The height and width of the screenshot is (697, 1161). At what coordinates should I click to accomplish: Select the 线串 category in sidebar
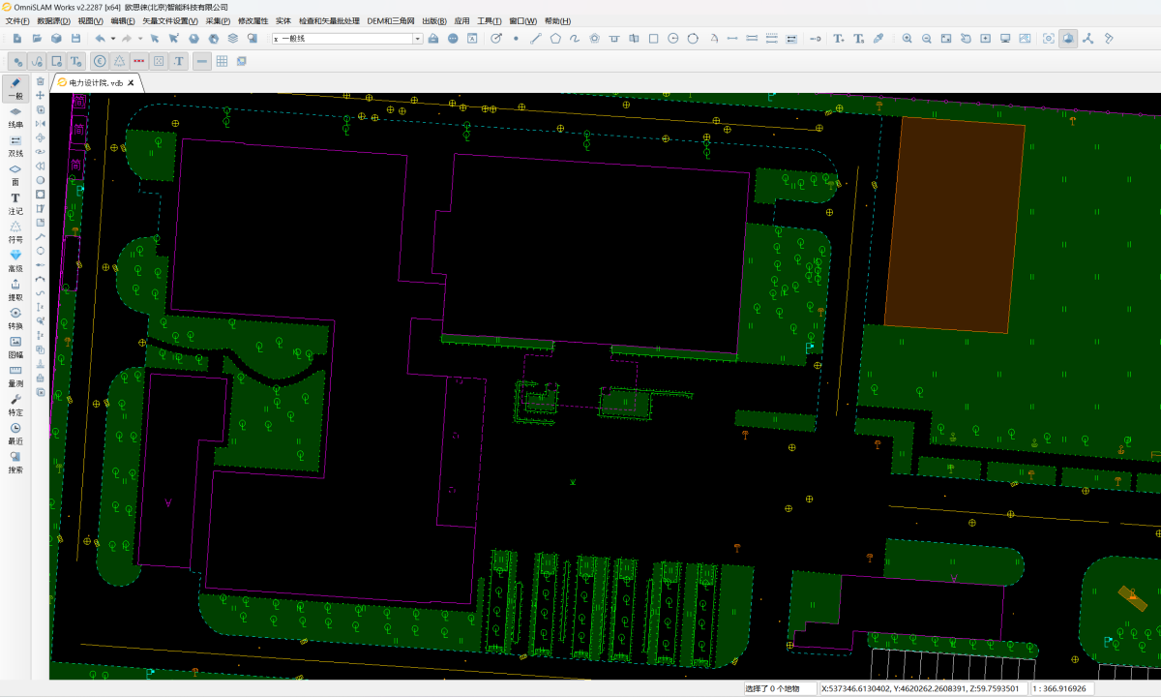click(x=15, y=117)
